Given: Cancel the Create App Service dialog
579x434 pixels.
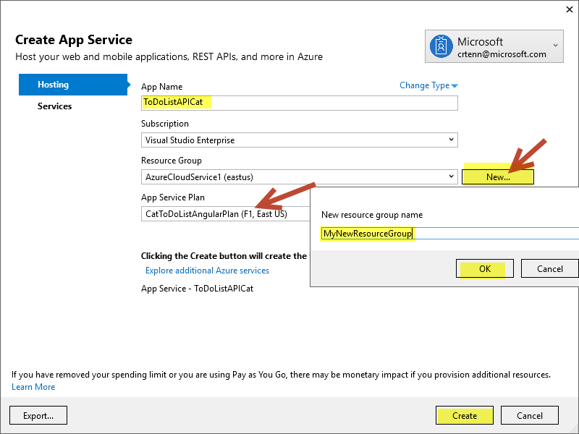Looking at the screenshot, I should point(531,415).
